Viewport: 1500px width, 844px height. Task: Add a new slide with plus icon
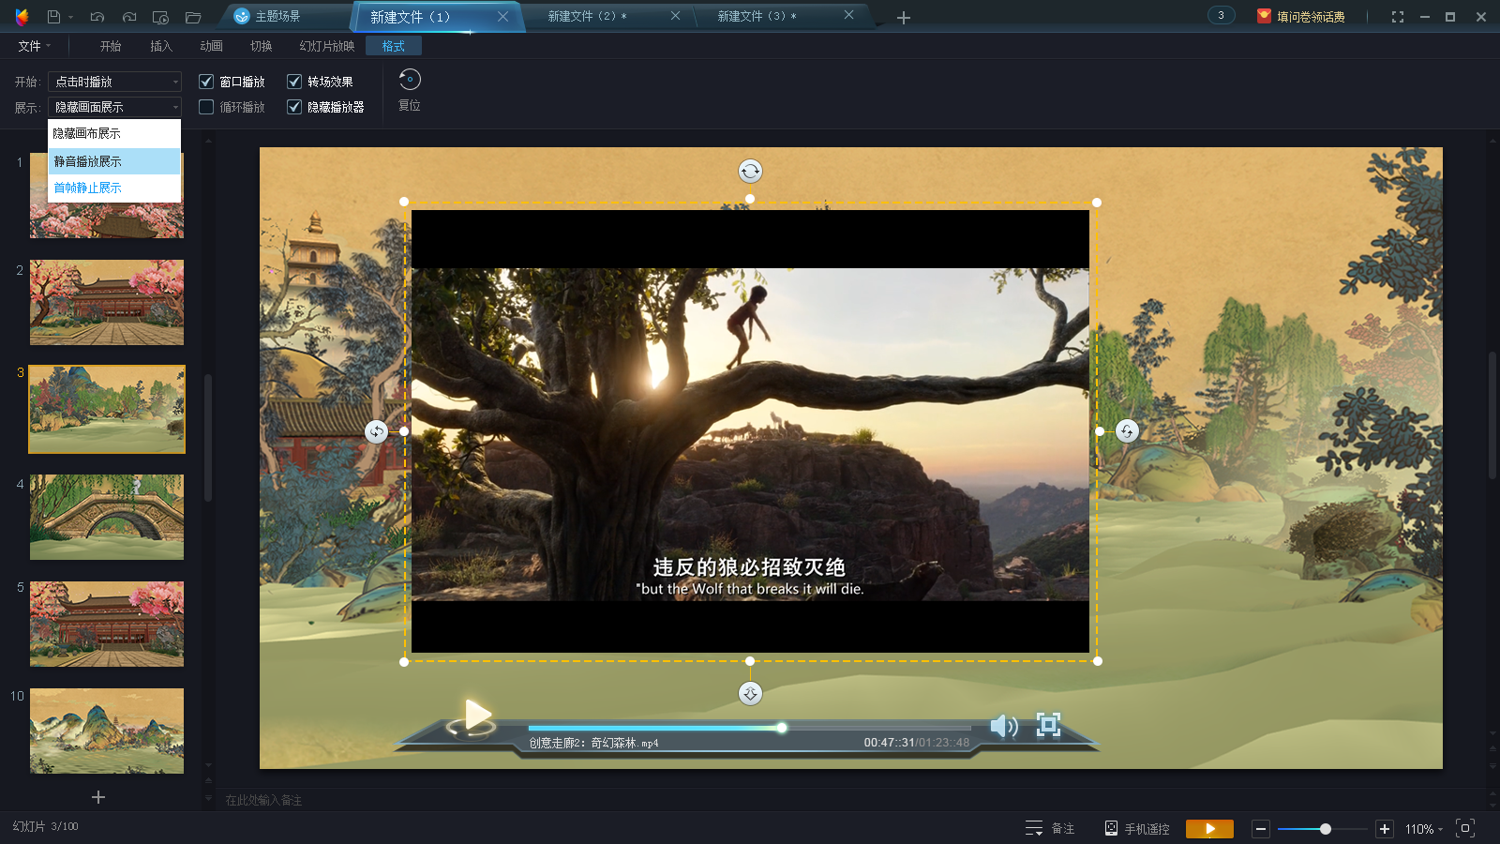(98, 797)
